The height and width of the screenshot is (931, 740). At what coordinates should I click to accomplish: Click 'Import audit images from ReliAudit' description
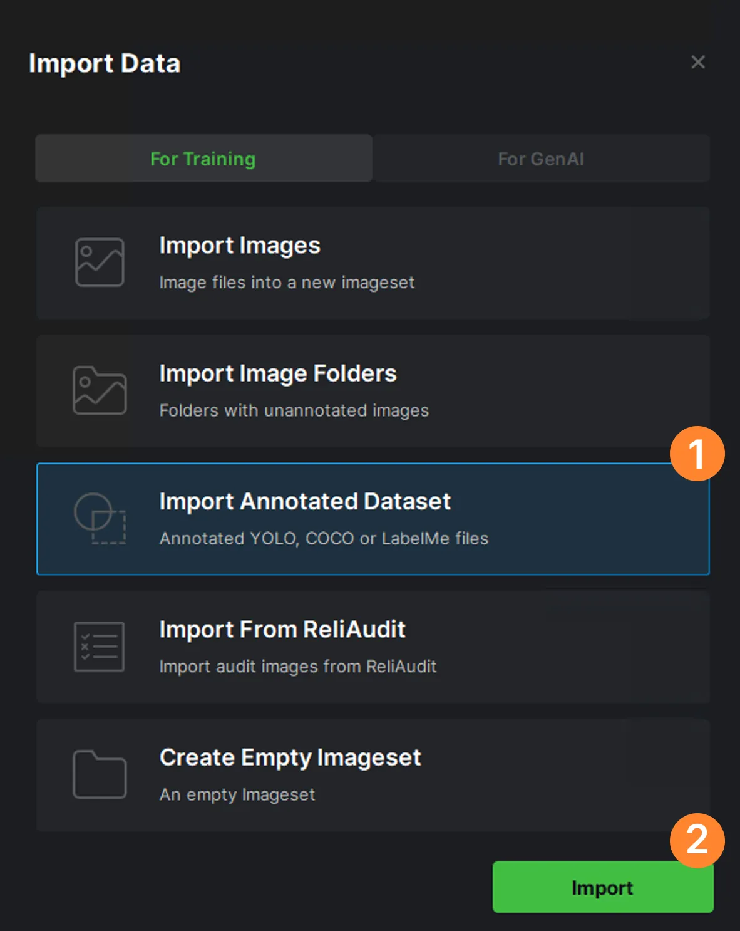pos(298,666)
